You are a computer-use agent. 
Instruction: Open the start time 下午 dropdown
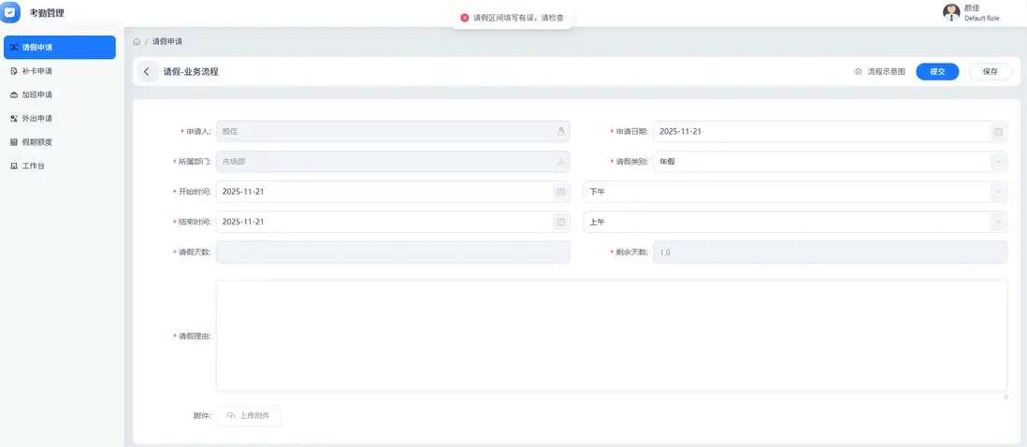click(x=795, y=192)
